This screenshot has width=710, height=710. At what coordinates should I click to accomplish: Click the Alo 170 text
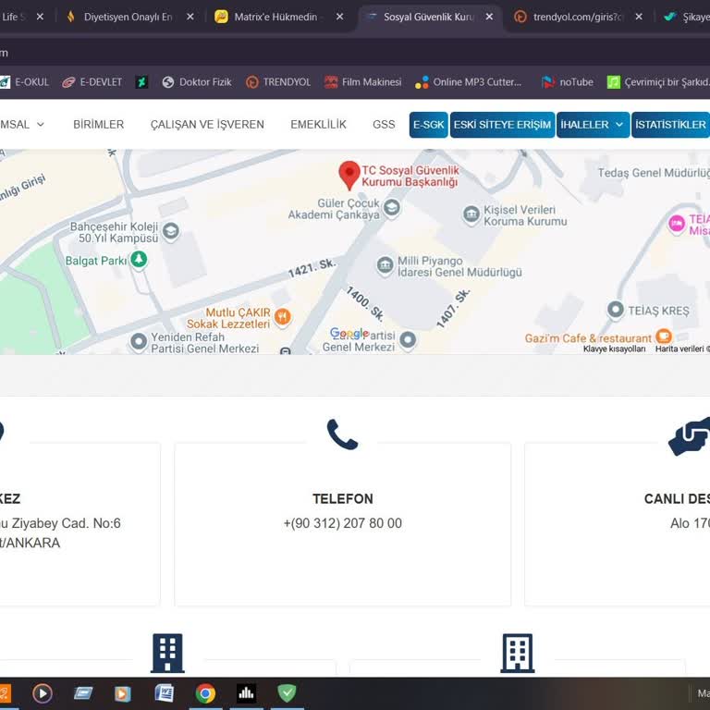pyautogui.click(x=690, y=523)
